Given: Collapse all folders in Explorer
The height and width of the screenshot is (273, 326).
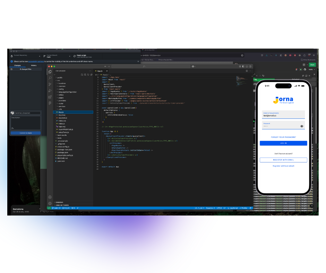Looking at the screenshot, I should tap(91, 74).
